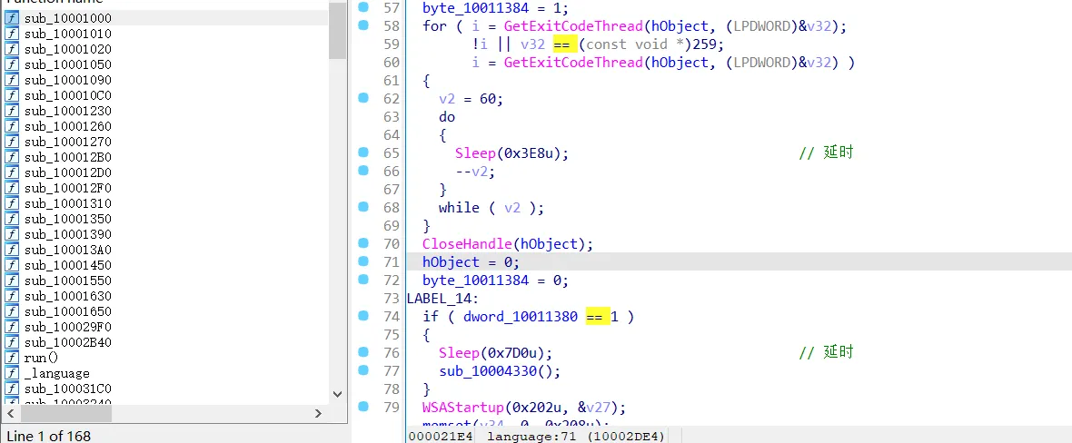The width and height of the screenshot is (1072, 443).
Task: Select sub_10002B40 in the function list
Action: pos(68,342)
